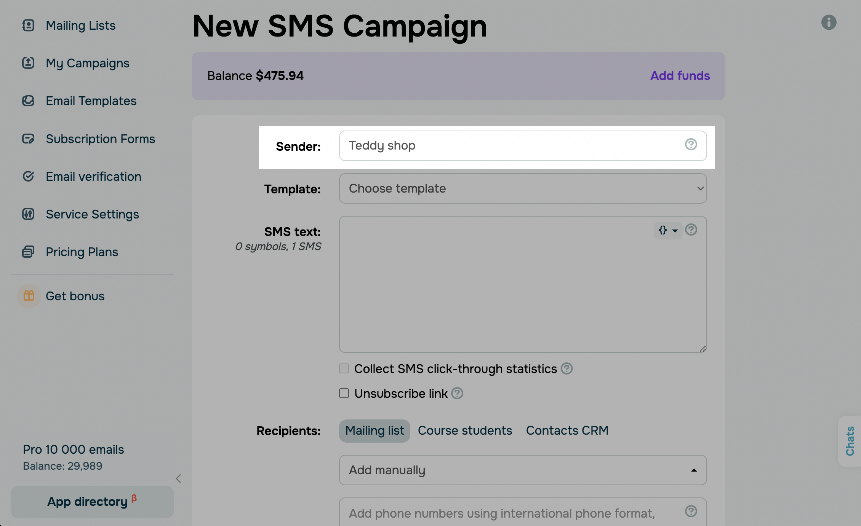Click the info icon beside the page title
Screen dimensions: 861x526
click(x=829, y=22)
